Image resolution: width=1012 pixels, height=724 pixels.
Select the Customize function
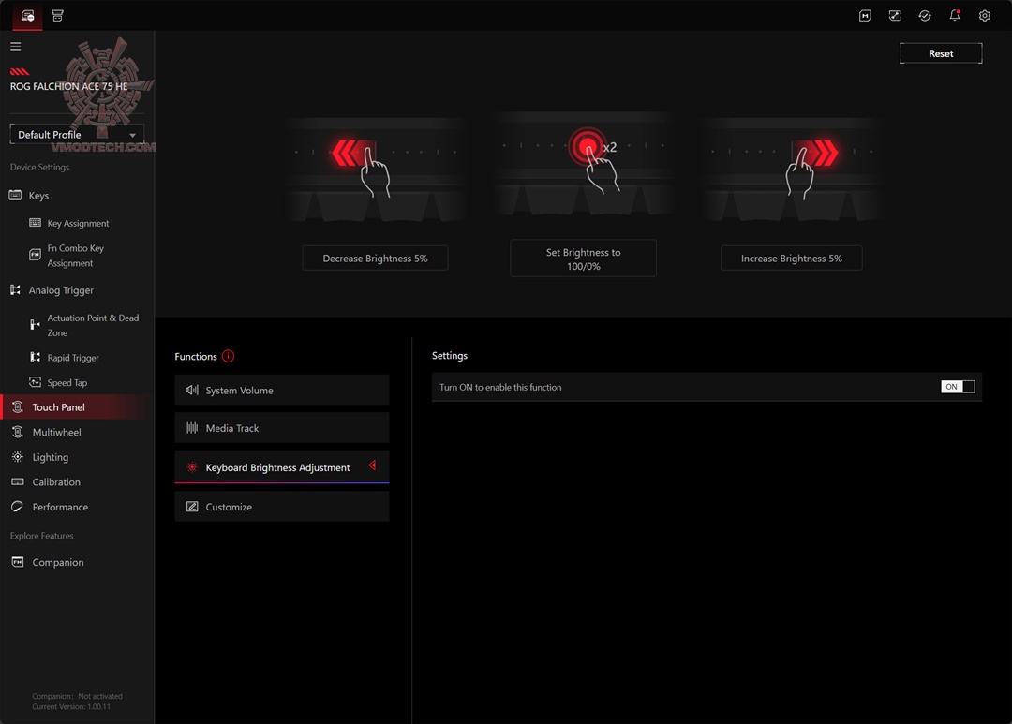tap(281, 507)
